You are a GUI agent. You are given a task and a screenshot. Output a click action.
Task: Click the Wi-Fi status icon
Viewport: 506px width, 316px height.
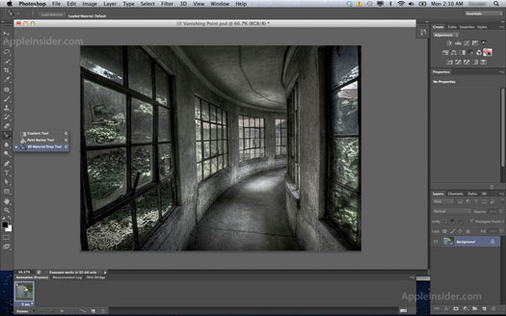point(401,4)
